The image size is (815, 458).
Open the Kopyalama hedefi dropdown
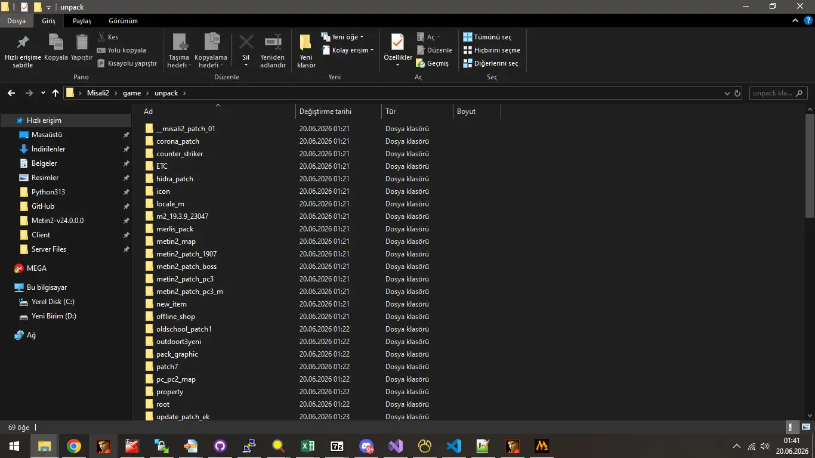(211, 51)
